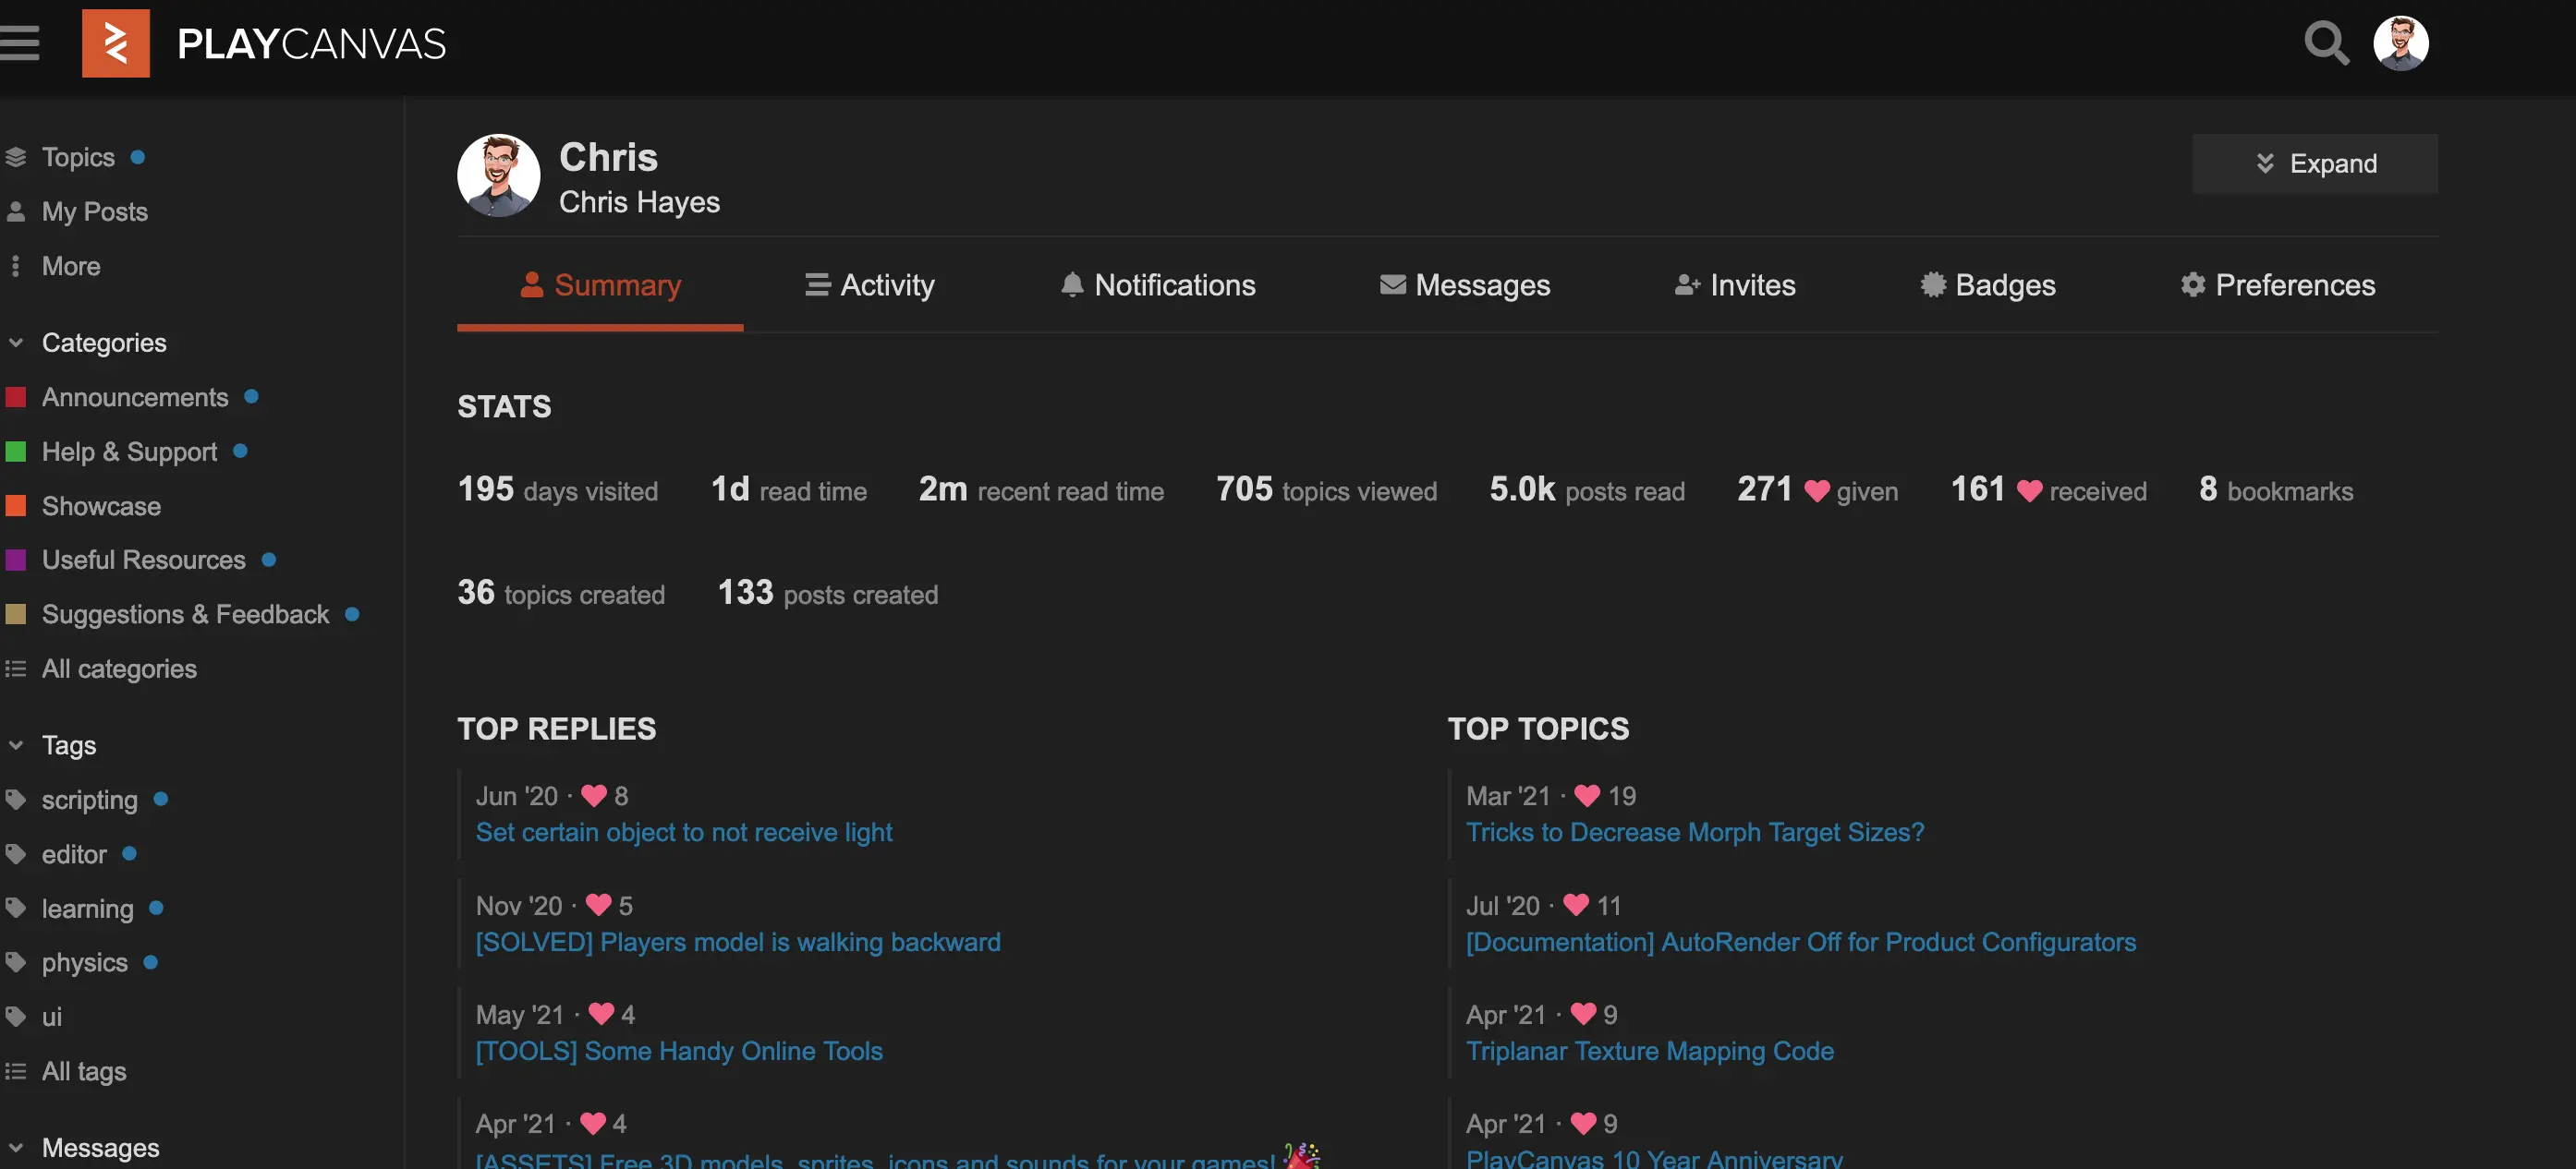This screenshot has width=2576, height=1169.
Task: Open the Help & Support category
Action: pyautogui.click(x=129, y=452)
